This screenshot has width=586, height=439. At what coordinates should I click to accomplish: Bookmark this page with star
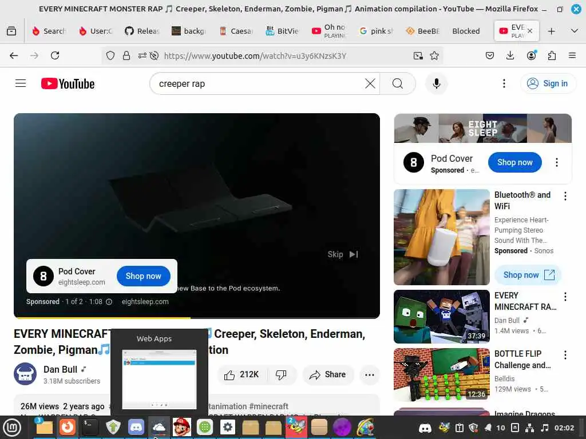(x=434, y=55)
